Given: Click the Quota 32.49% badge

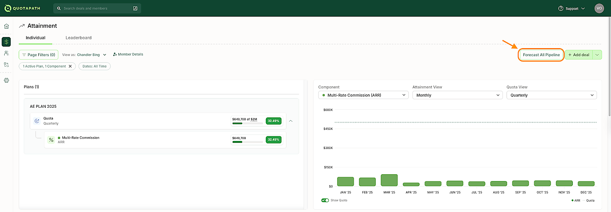Looking at the screenshot, I should click(273, 121).
